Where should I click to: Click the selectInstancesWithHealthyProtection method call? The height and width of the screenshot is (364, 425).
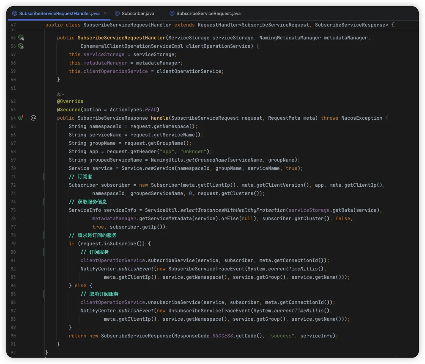click(233, 210)
